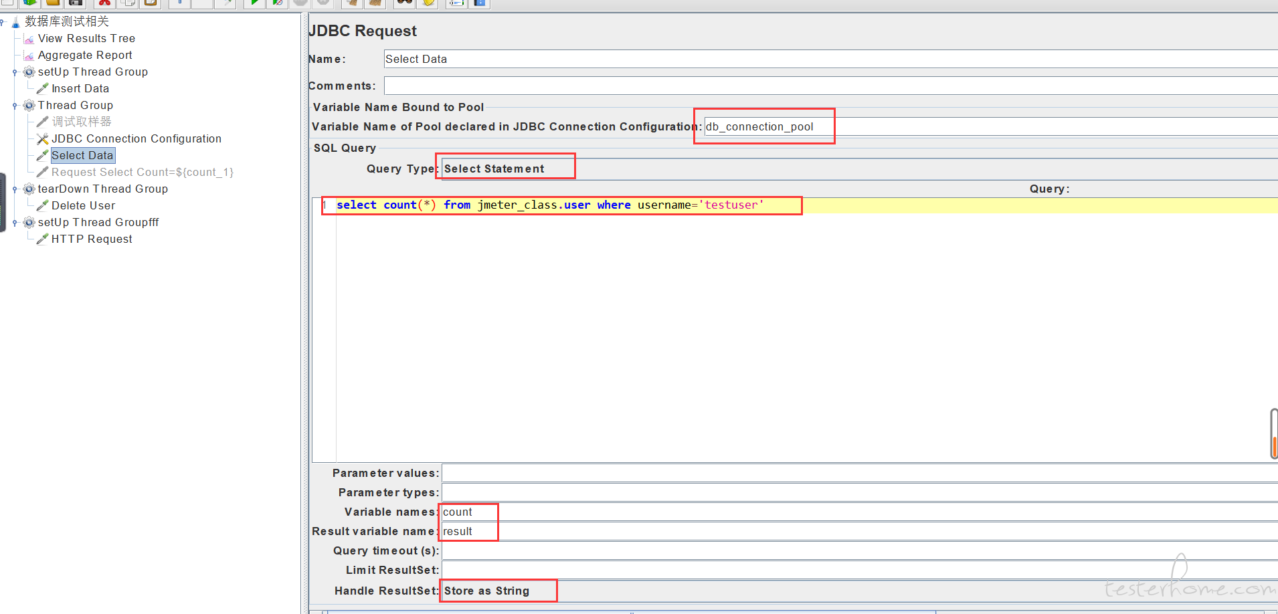Click the setUp Thread Group gear icon

pyautogui.click(x=29, y=72)
